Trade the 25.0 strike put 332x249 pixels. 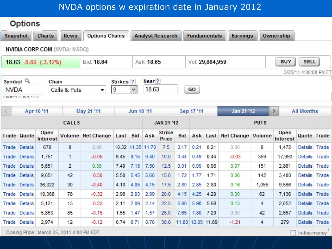[323, 213]
